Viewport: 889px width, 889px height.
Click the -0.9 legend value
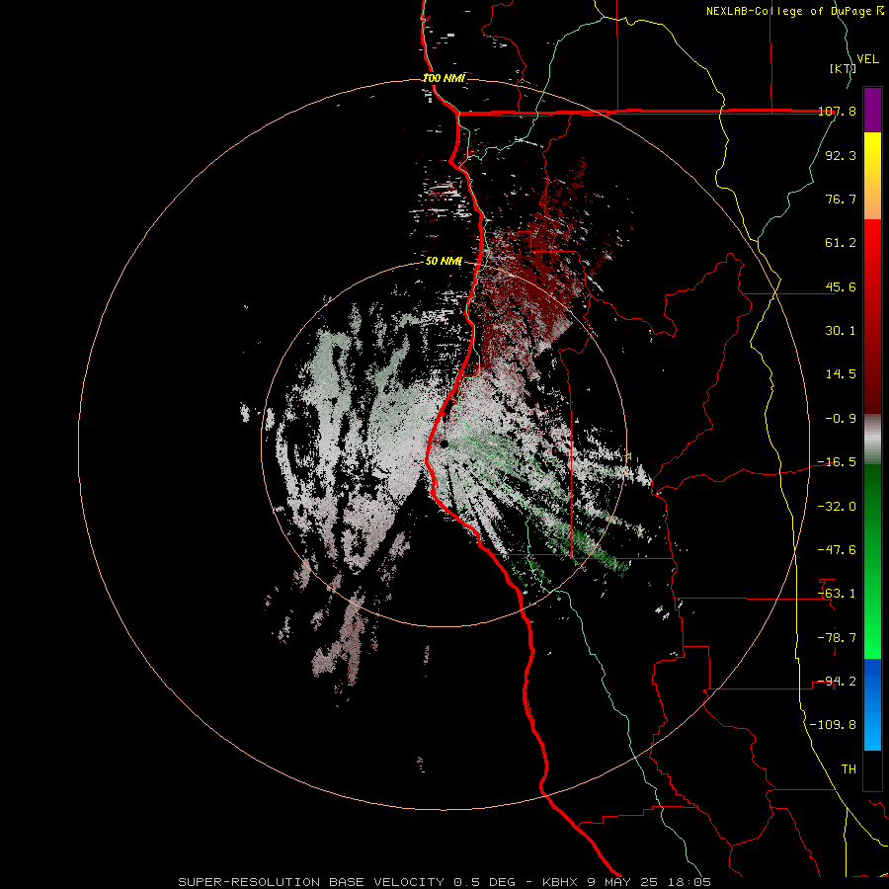(x=841, y=419)
